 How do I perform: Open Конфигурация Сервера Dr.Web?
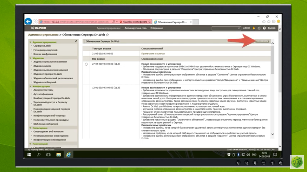51,98
